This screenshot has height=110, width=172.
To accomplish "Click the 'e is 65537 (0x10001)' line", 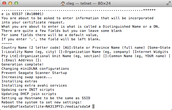I will pyautogui.click(x=23, y=14).
